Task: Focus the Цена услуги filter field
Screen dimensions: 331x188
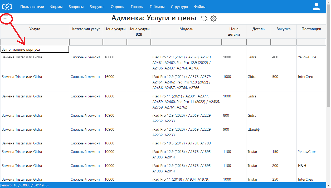Action: click(x=115, y=42)
